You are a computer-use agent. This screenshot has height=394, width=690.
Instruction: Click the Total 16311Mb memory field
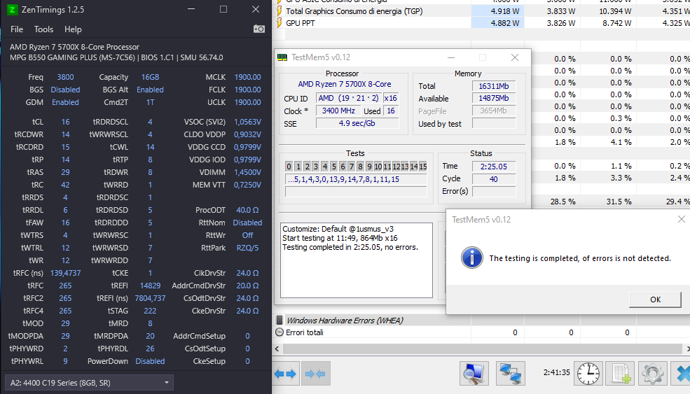tap(494, 86)
